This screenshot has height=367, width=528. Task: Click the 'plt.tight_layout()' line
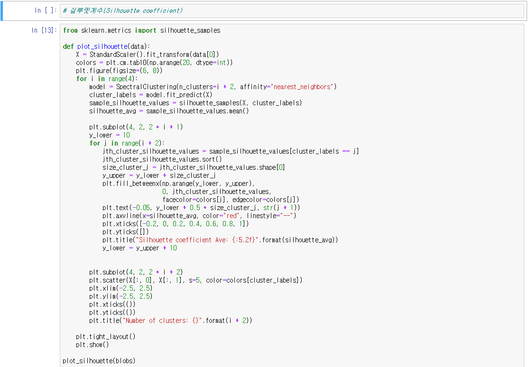pyautogui.click(x=106, y=338)
